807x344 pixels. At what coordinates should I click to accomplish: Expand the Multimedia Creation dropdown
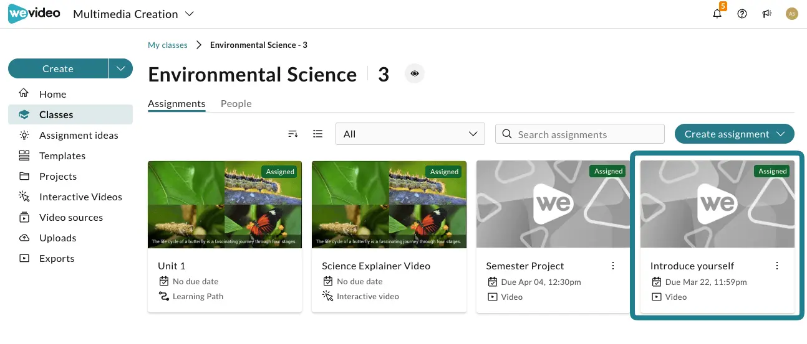coord(190,14)
